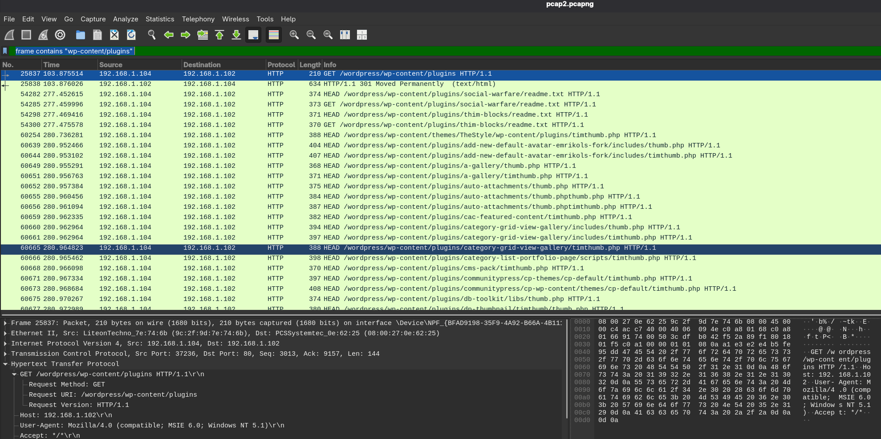Viewport: 881px width, 439px height.
Task: Go to the first packet arrow icon
Action: point(219,35)
